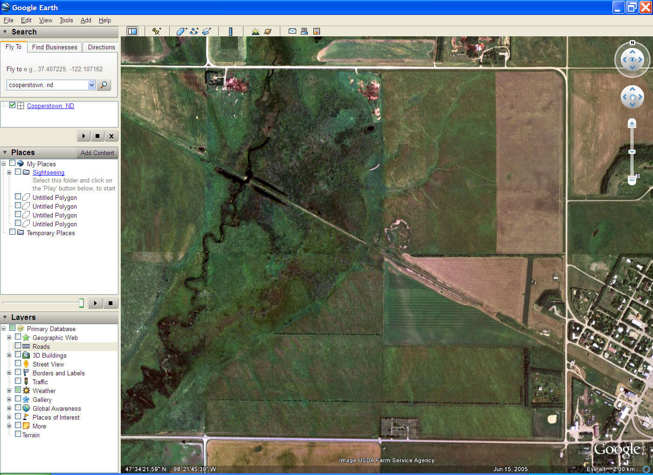This screenshot has height=475, width=653.
Task: Collapse the Places panel header triangle
Action: click(5, 152)
